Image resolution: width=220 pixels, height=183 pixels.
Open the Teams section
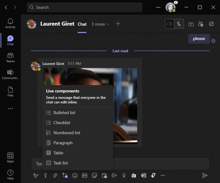tap(10, 58)
